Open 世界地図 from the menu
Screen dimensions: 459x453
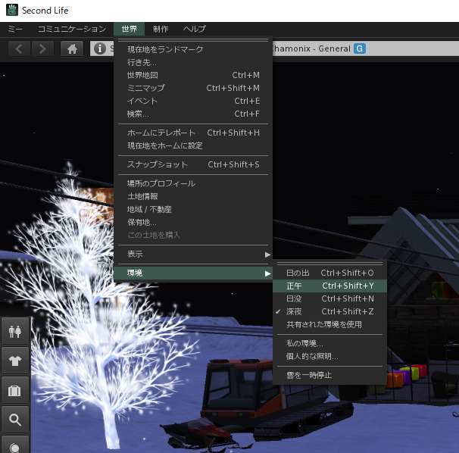click(193, 75)
